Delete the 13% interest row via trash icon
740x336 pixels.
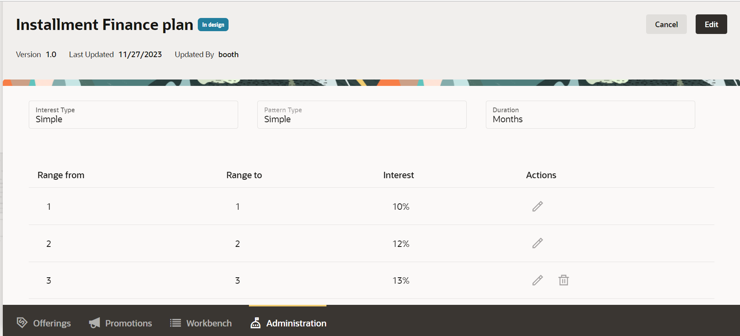coord(563,280)
